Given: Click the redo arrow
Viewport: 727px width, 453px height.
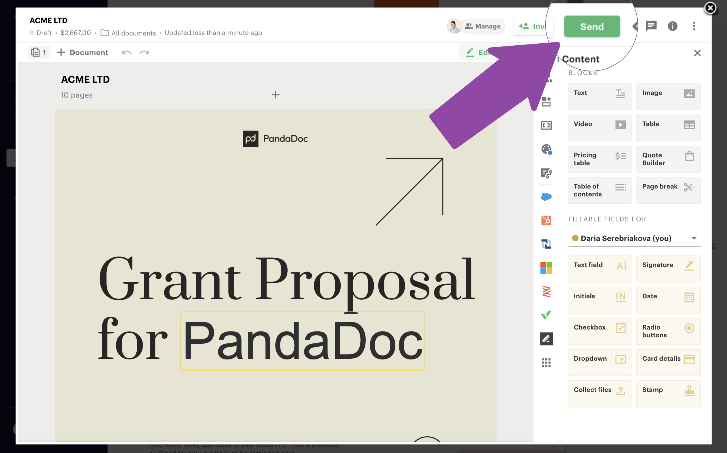Looking at the screenshot, I should pyautogui.click(x=144, y=52).
